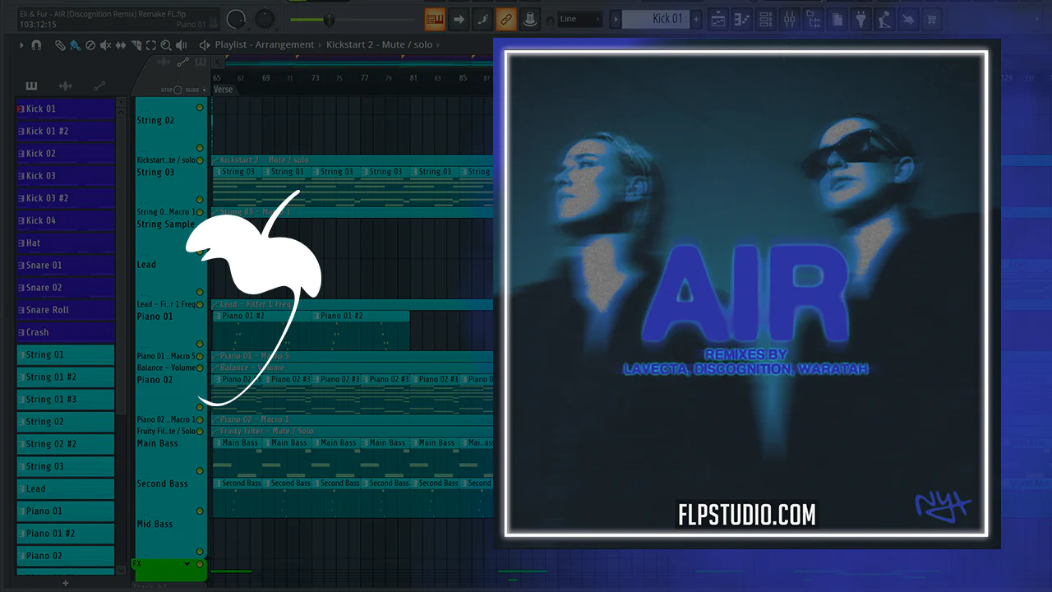
Task: Select the Zoom magnifier tool
Action: click(166, 45)
